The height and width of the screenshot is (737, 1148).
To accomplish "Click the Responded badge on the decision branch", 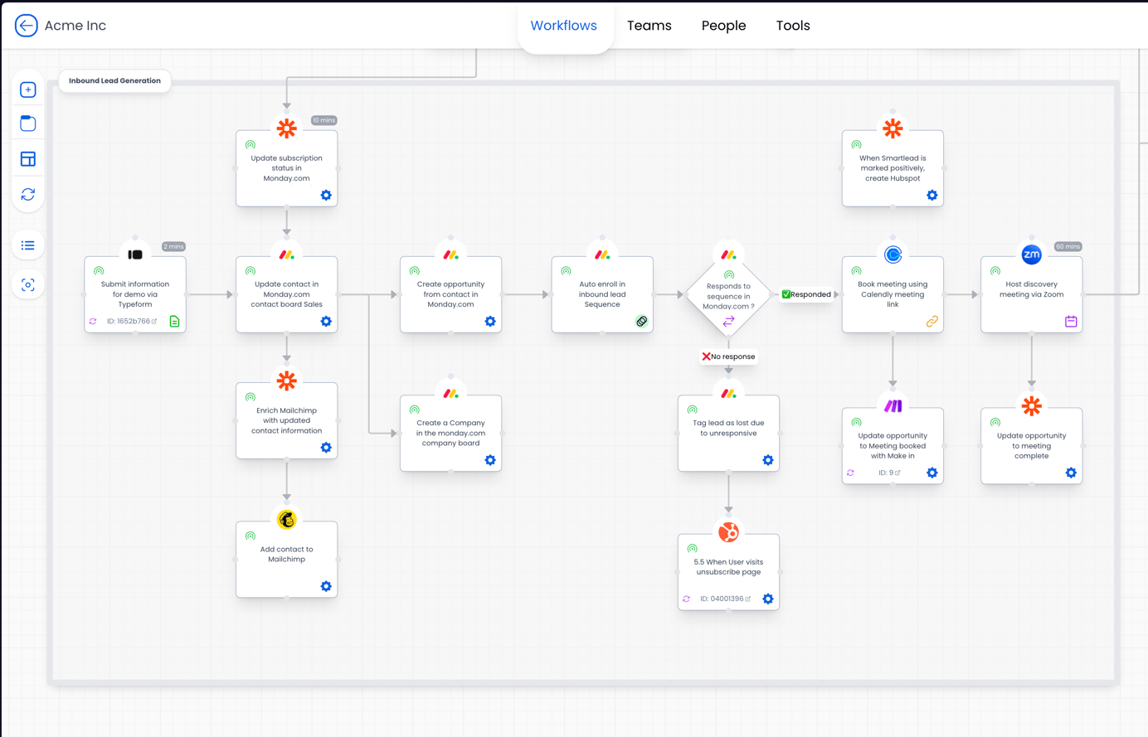I will [806, 293].
